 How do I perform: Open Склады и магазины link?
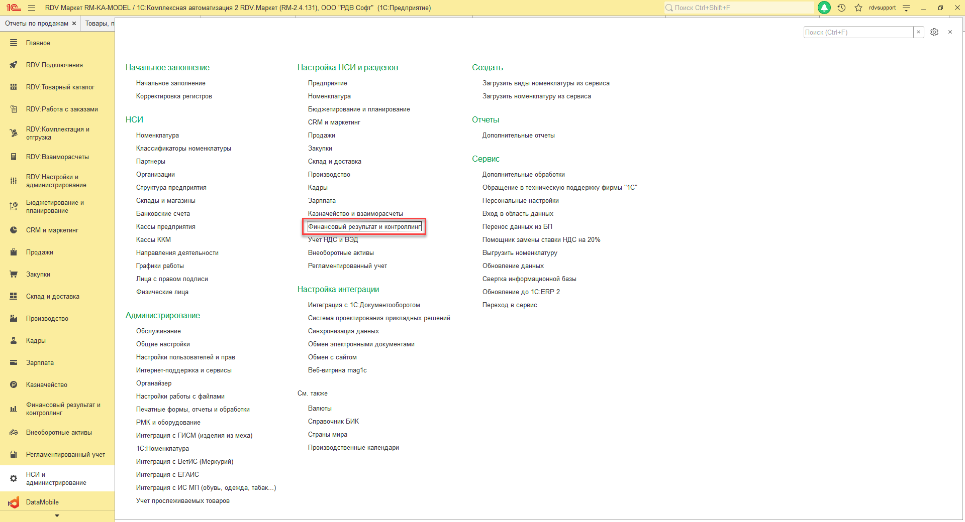click(166, 201)
